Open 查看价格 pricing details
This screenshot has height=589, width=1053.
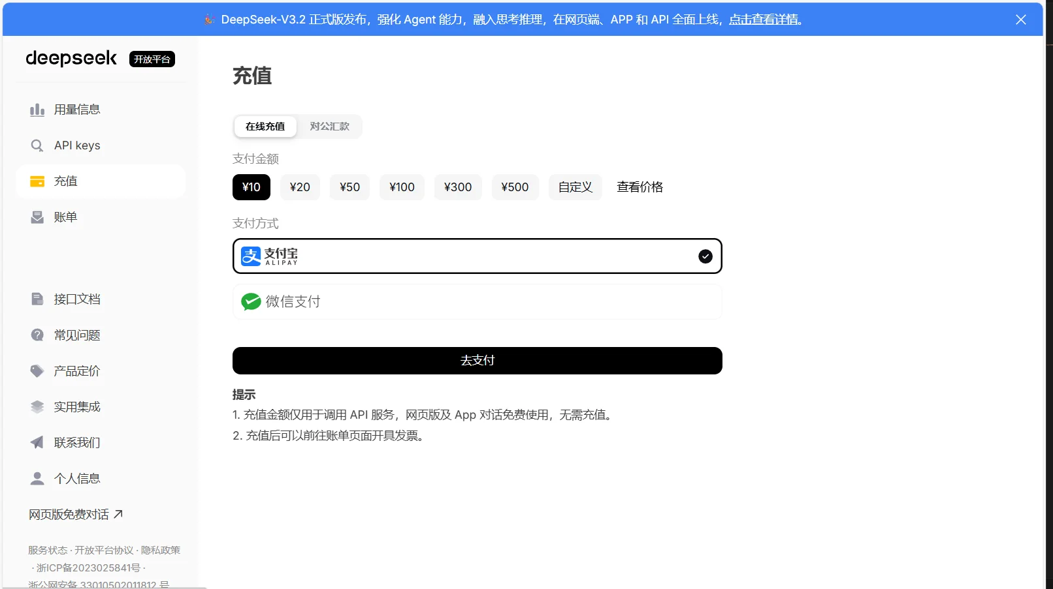click(640, 187)
